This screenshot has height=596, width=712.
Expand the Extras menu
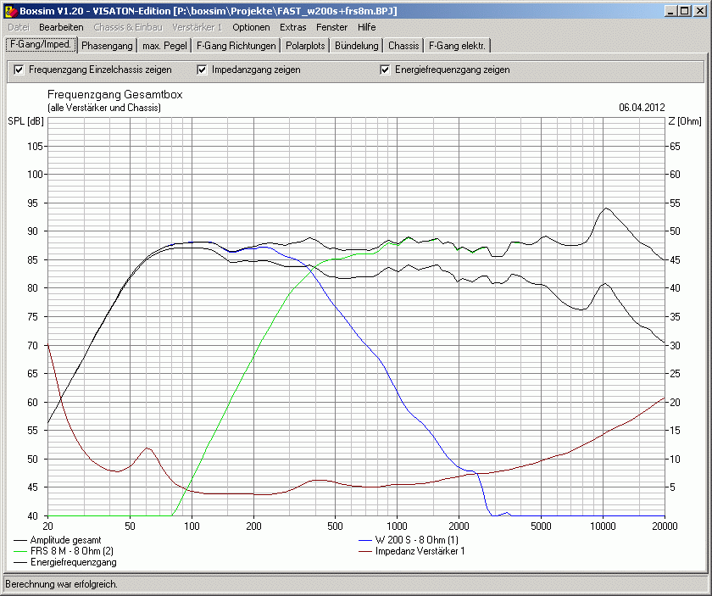click(293, 27)
